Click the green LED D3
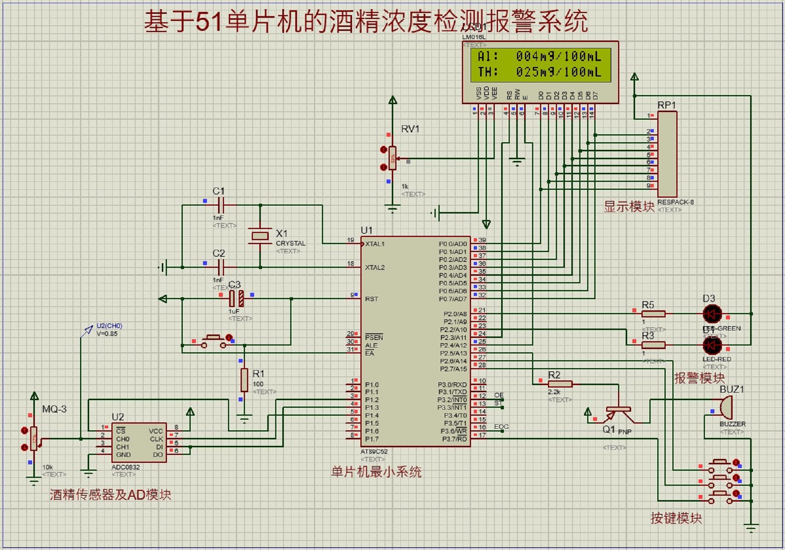Viewport: 785px width, 550px height. pos(712,314)
